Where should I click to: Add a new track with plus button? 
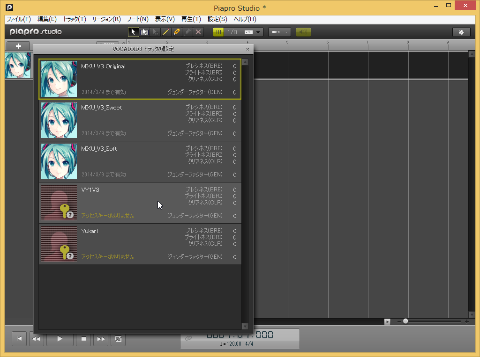pos(18,46)
